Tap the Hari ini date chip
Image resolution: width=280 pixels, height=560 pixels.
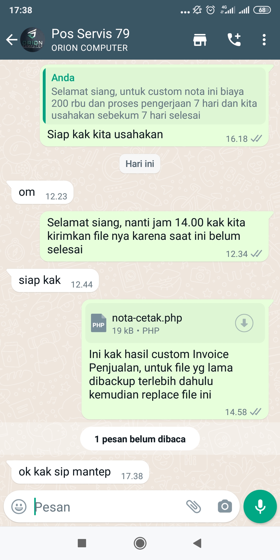[x=140, y=164]
